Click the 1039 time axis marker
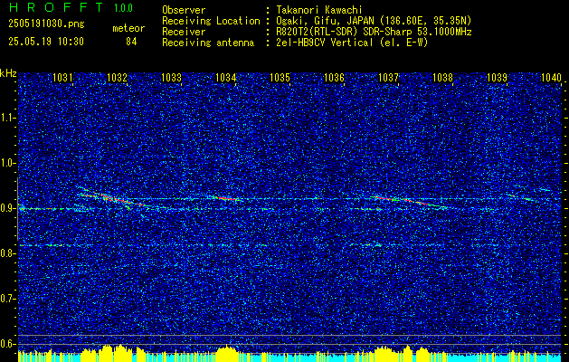 pos(497,77)
